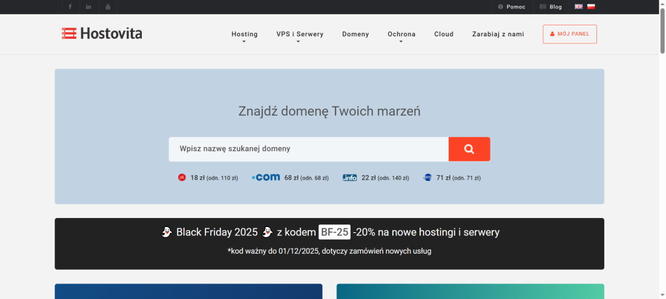Click the .info domain logo

click(350, 177)
